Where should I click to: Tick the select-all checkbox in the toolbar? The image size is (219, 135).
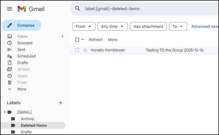77,40
